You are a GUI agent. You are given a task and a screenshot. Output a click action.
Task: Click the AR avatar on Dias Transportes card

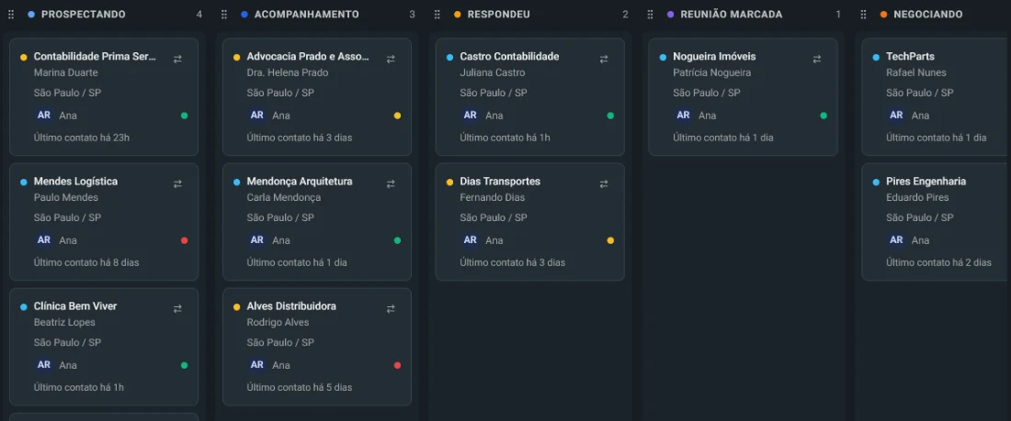[470, 240]
